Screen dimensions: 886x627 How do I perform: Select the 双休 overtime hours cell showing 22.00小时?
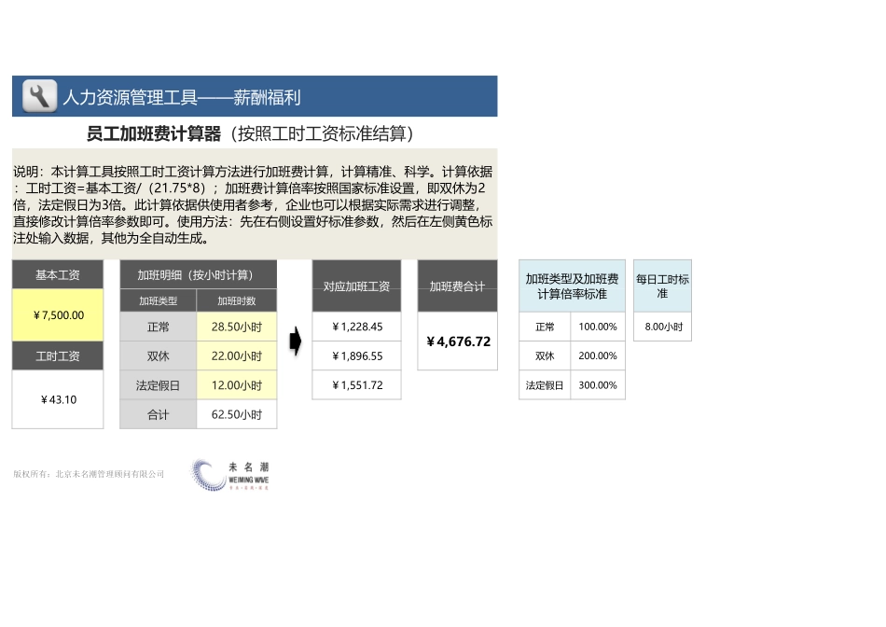236,355
